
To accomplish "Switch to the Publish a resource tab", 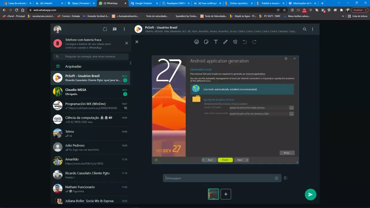I will (x=270, y=3).
